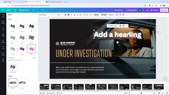Select the Shadow text style
This screenshot has height=95, width=169.
coord(22,26)
